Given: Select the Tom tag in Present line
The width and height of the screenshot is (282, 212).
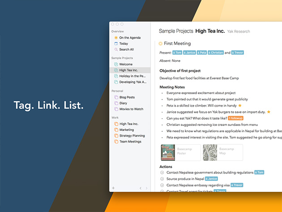Looking at the screenshot, I should tap(177, 52).
